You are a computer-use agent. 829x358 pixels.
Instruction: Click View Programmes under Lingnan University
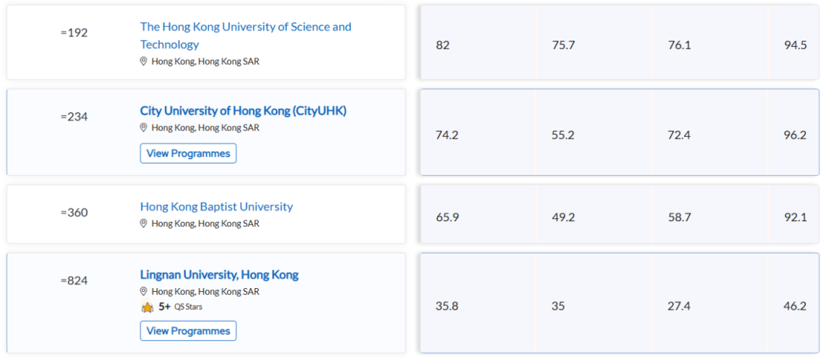(188, 331)
